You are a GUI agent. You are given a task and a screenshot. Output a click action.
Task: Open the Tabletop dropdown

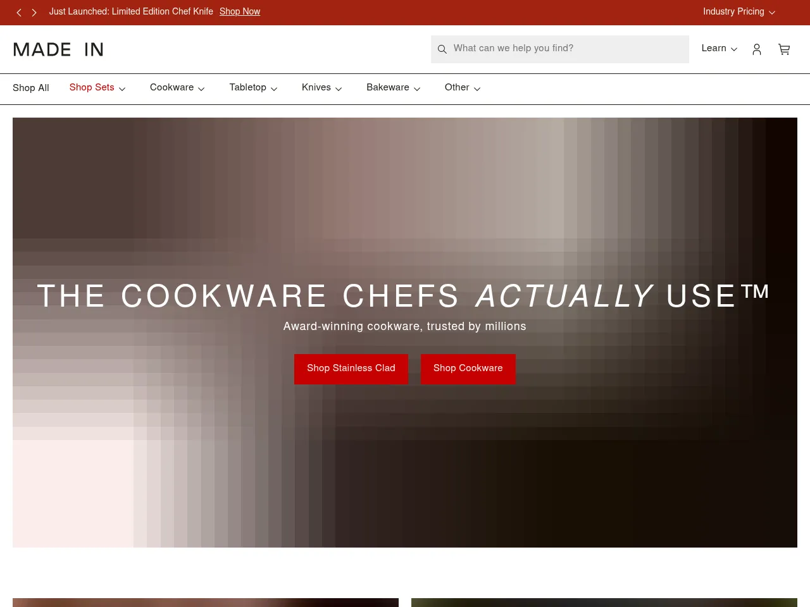tap(253, 89)
